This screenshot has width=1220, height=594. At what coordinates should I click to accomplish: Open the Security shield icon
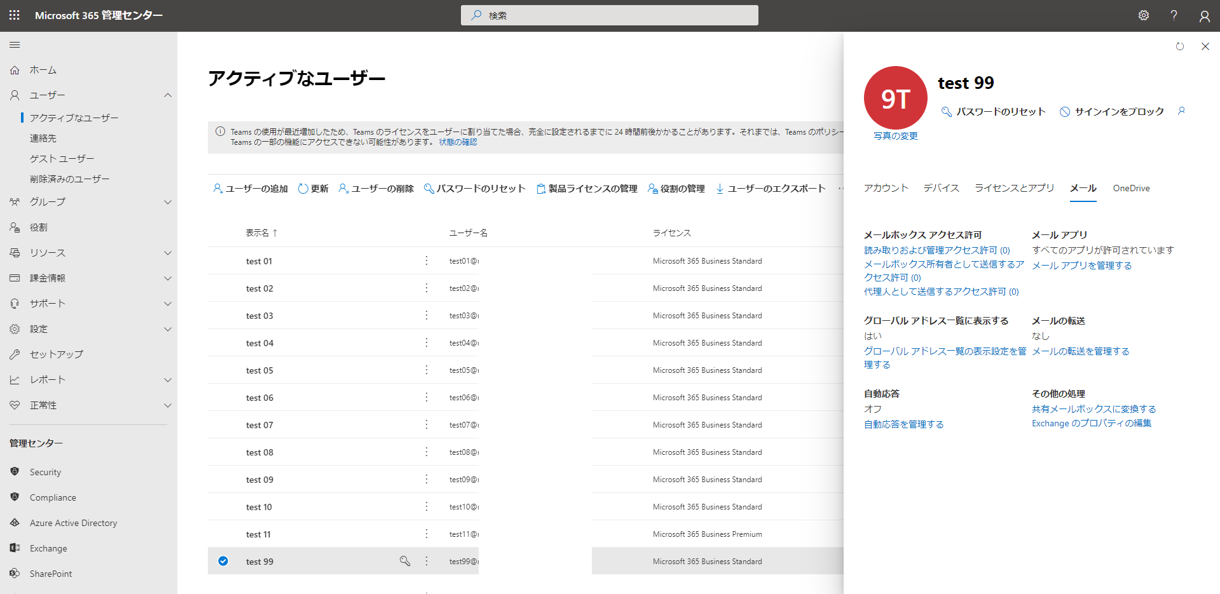15,471
